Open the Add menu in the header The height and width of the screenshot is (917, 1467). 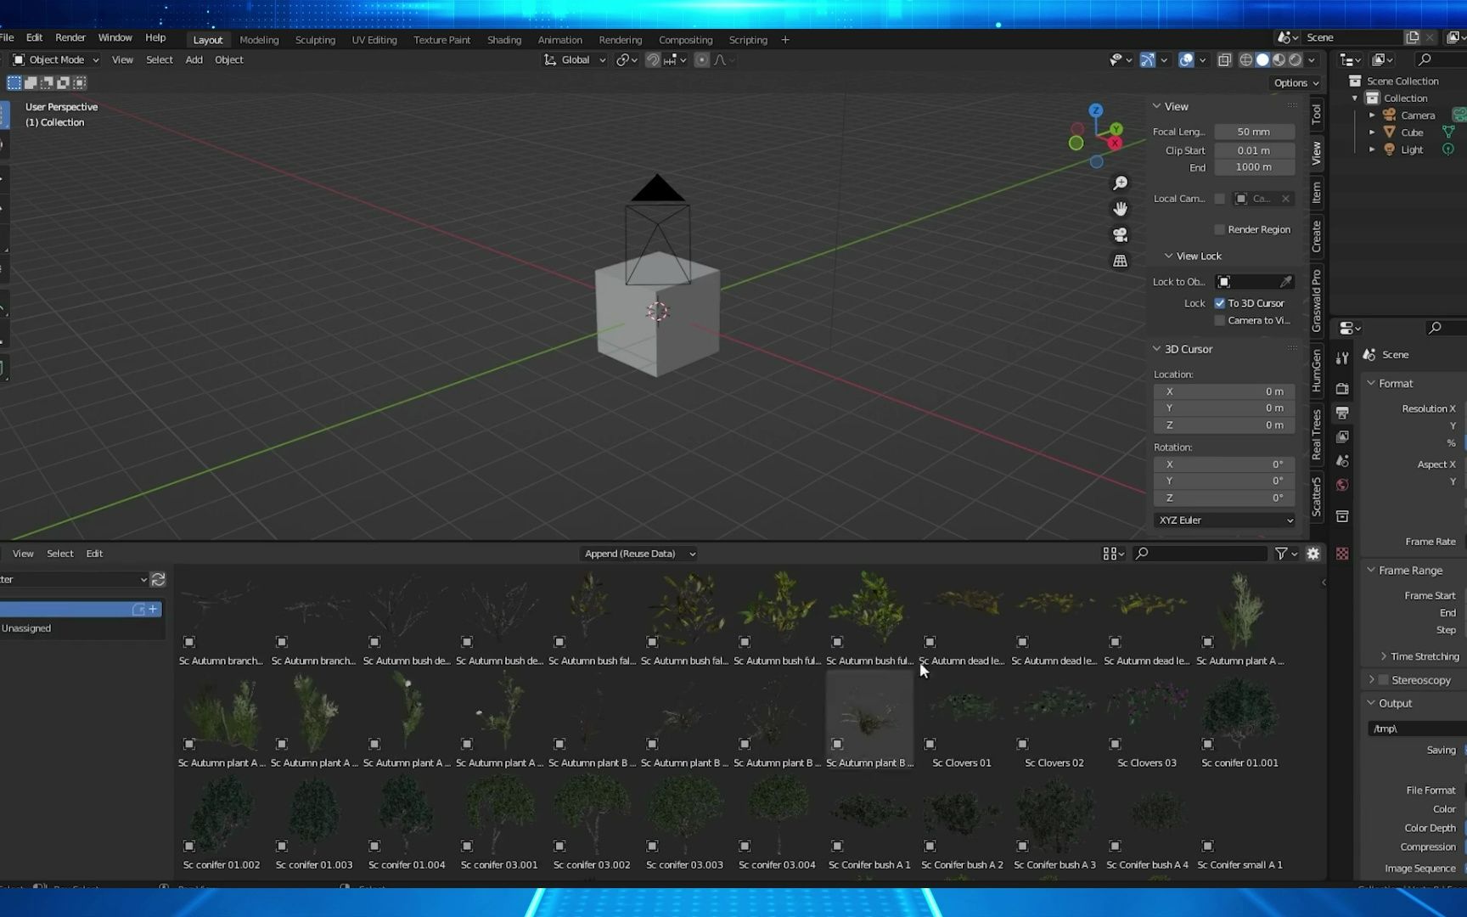coord(194,59)
